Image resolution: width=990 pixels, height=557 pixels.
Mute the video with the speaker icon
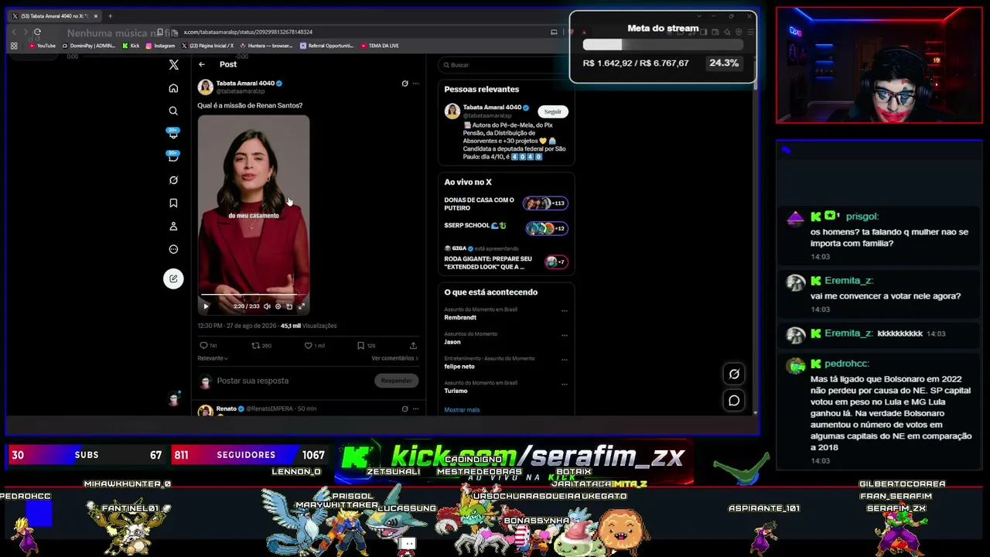[x=267, y=306]
